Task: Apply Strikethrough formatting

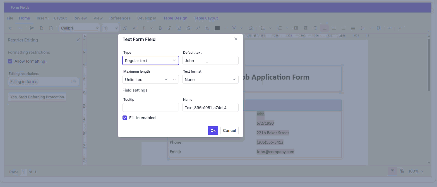Action: tap(188, 28)
